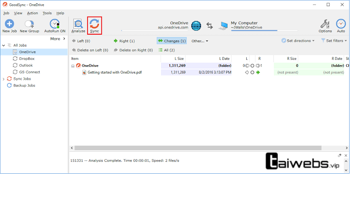Screen dimensions: 352x197
Task: Close the log panel
Action: pos(346,155)
